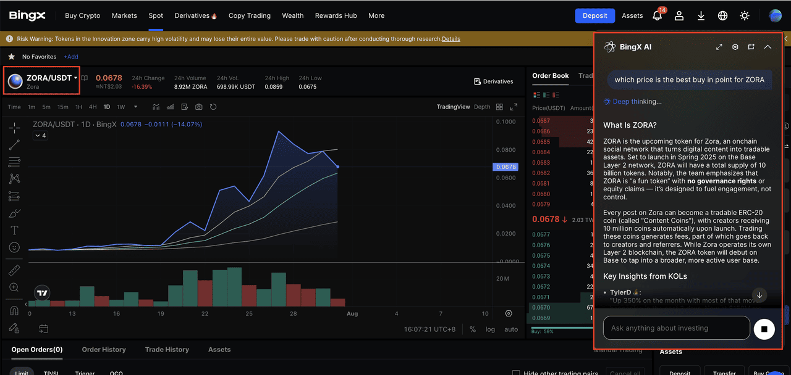Toggle lock all drawing tools

14,328
